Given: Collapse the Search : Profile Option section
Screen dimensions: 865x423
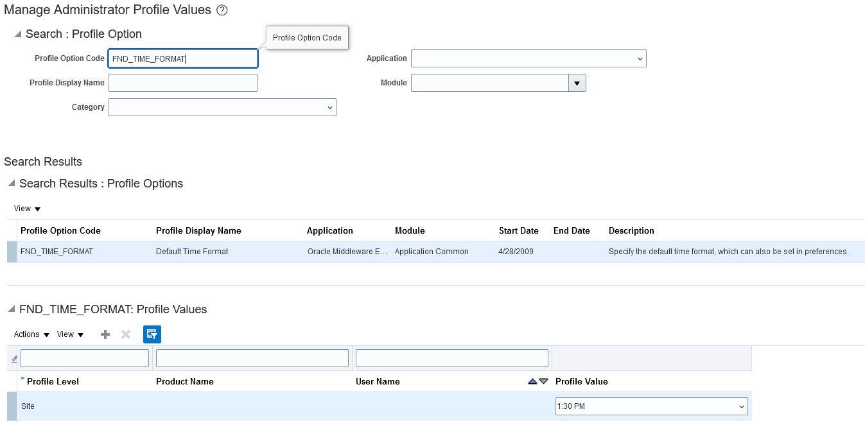Looking at the screenshot, I should 18,34.
